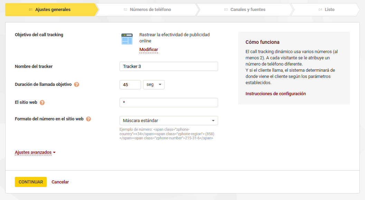Screen dimensions: 365x200
Task: Click Modificar to change tracking objective
Action: tap(149, 50)
